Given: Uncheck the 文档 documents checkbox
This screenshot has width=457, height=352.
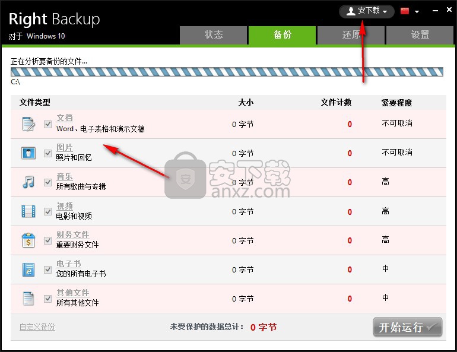Looking at the screenshot, I should [x=48, y=124].
